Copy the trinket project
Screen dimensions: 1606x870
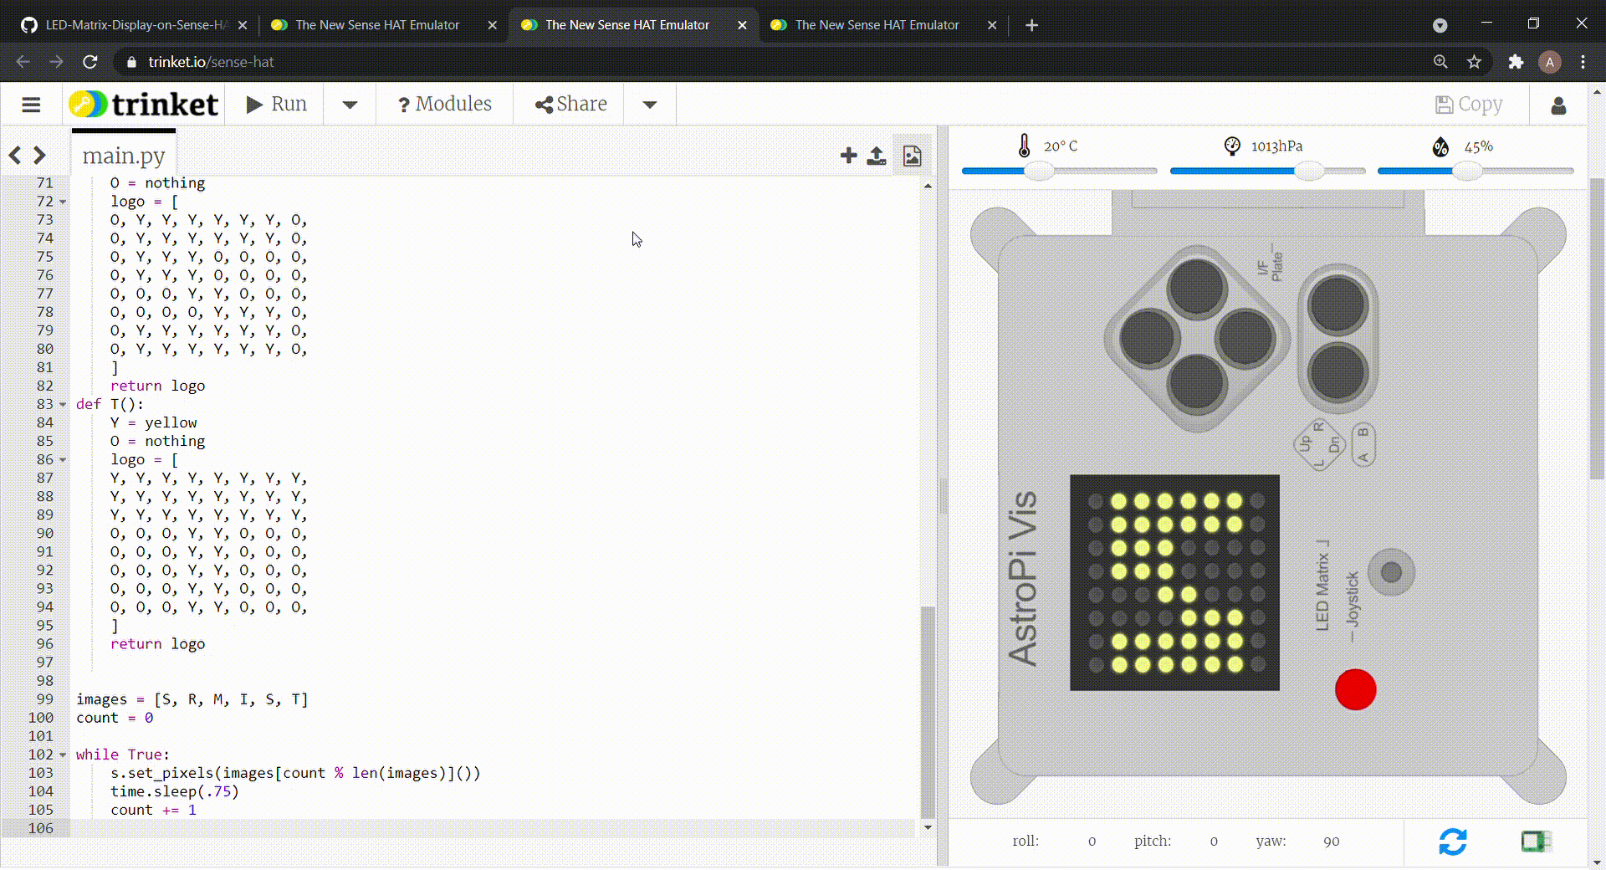coord(1470,104)
